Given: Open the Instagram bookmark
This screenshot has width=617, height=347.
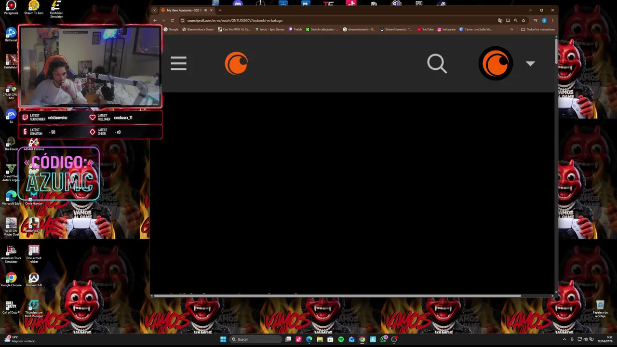Looking at the screenshot, I should click(446, 29).
